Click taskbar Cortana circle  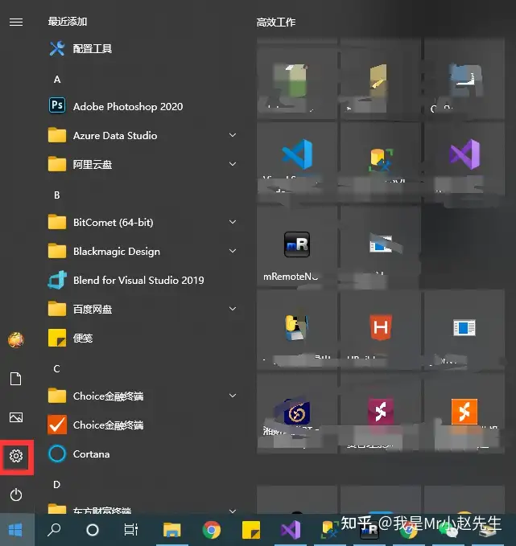pos(93,530)
